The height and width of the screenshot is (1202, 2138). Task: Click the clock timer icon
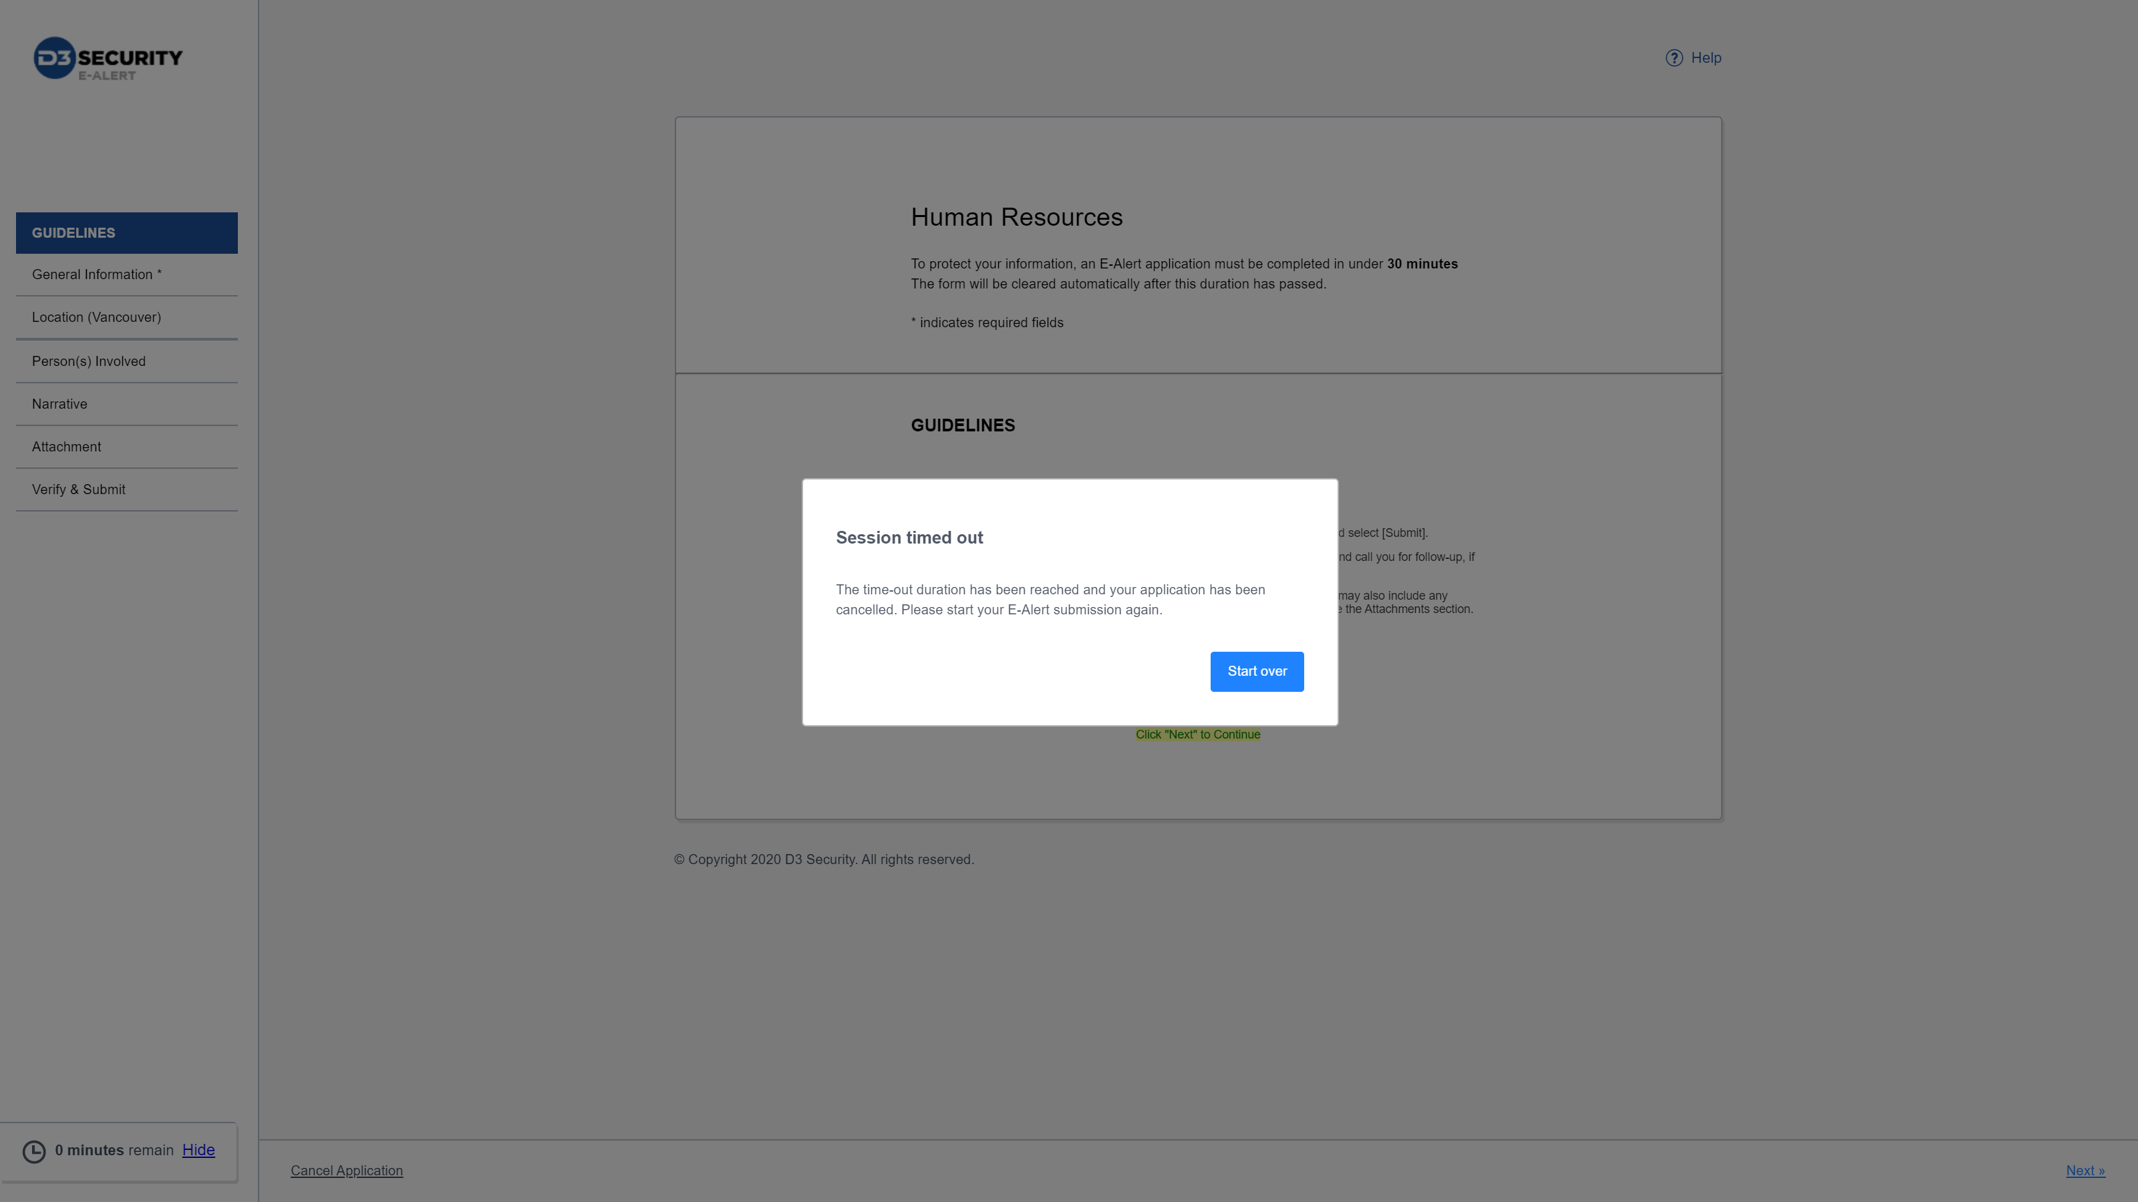point(34,1151)
